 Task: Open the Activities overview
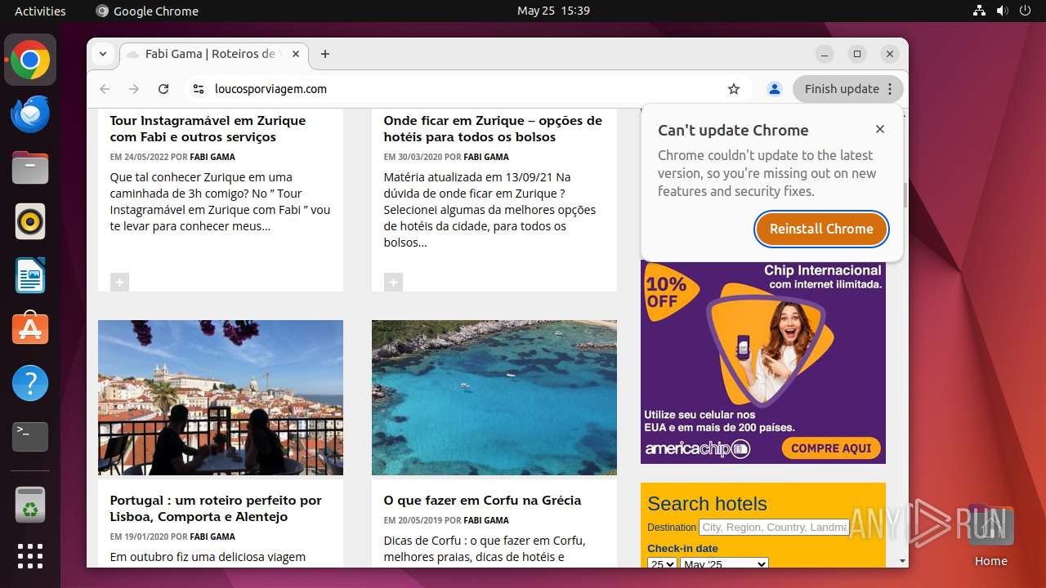point(40,11)
